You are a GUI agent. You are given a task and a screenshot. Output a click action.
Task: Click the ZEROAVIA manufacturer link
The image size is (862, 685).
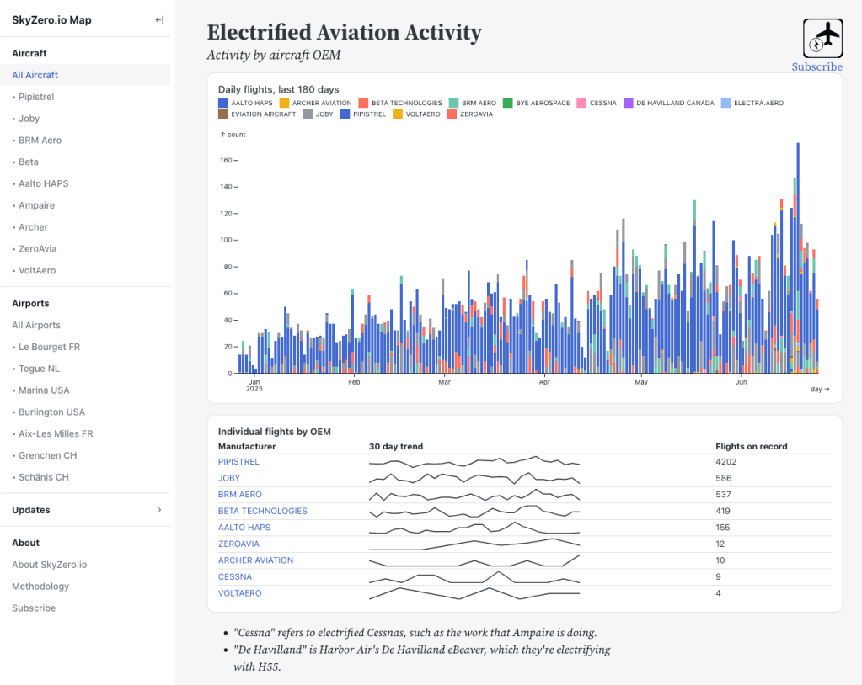coord(238,544)
